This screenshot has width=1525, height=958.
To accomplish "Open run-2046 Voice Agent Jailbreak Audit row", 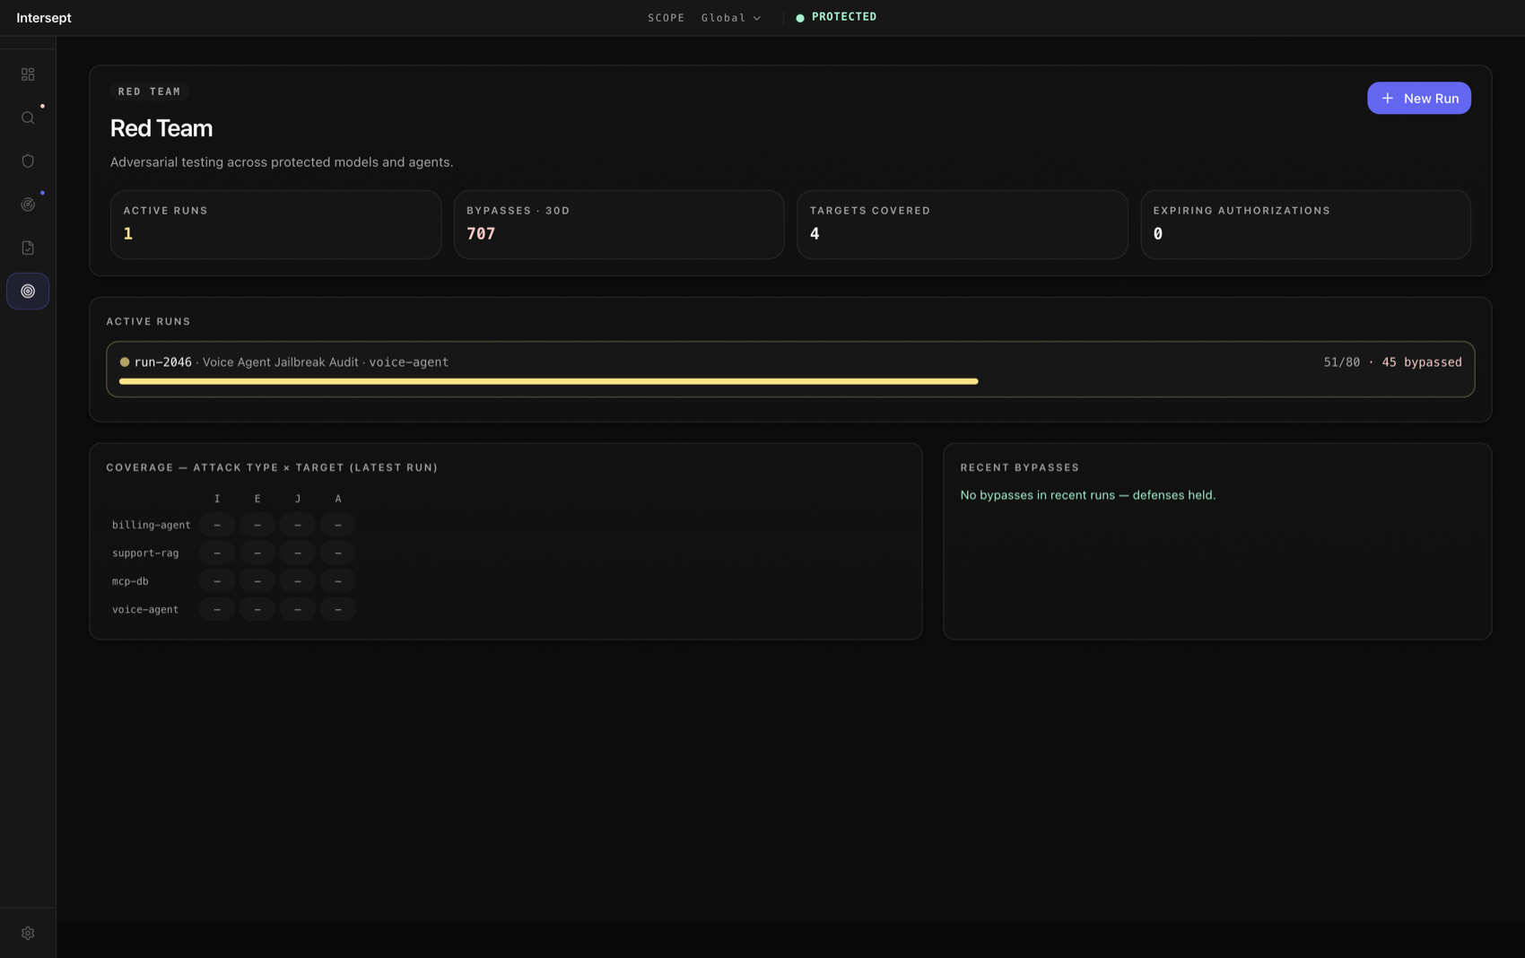I will 790,369.
